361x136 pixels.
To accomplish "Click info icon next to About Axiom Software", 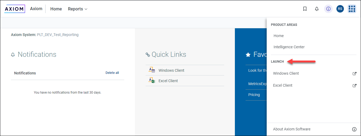I will [354, 129].
